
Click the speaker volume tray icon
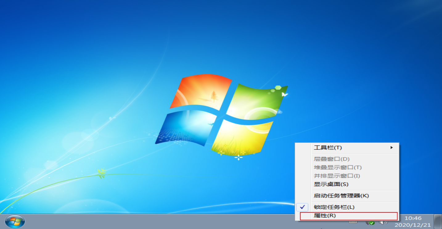coord(383,222)
